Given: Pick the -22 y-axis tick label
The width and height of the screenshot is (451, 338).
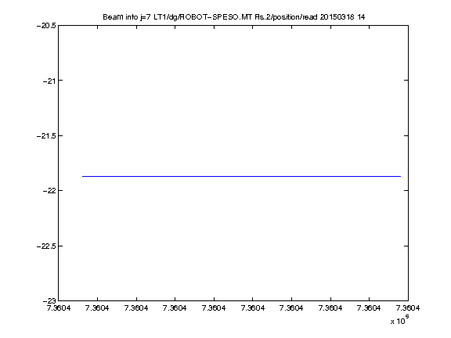Looking at the screenshot, I should tap(49, 191).
